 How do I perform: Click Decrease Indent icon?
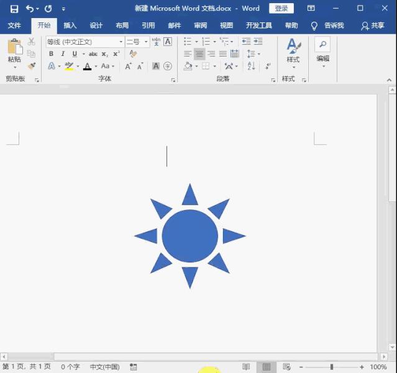[246, 41]
